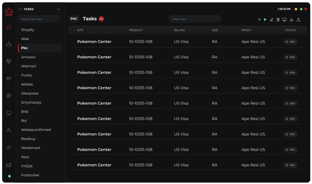Click the upload export icon in the tasks toolbar
Image resolution: width=312 pixels, height=184 pixels.
click(298, 20)
